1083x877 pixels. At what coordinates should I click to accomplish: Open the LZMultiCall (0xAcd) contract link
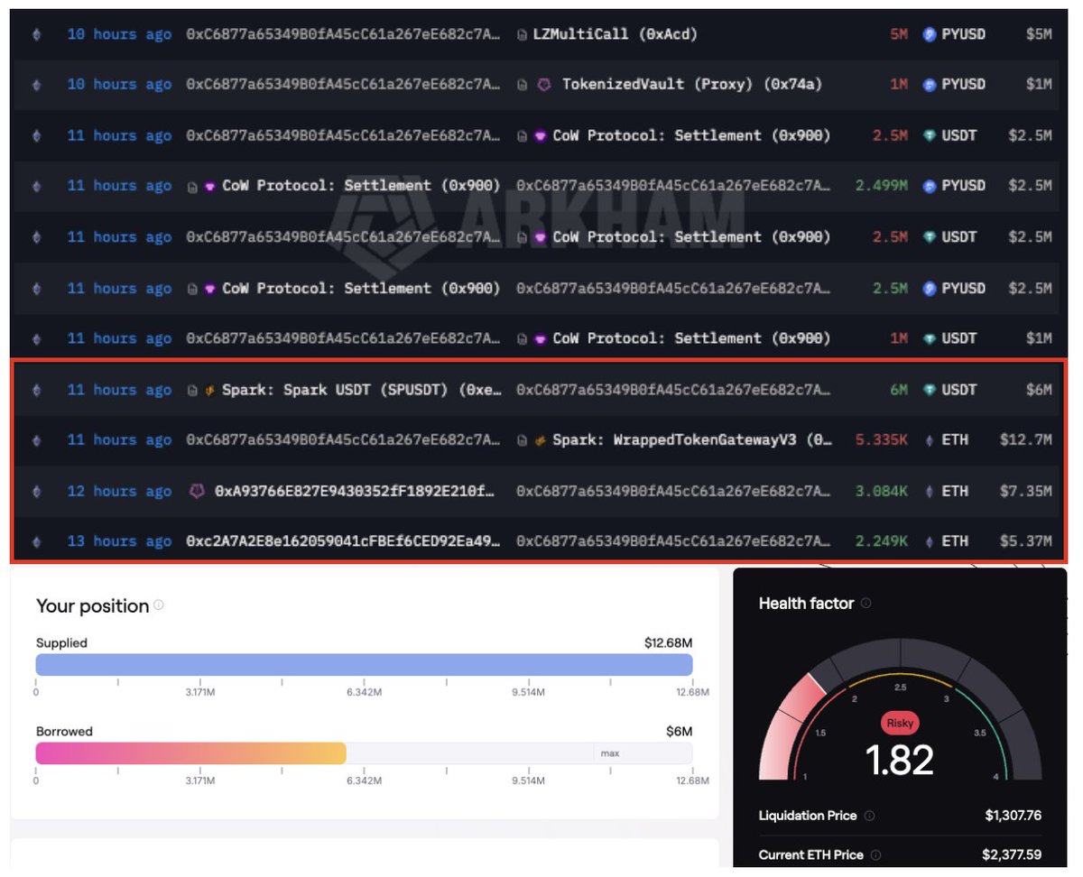click(616, 34)
